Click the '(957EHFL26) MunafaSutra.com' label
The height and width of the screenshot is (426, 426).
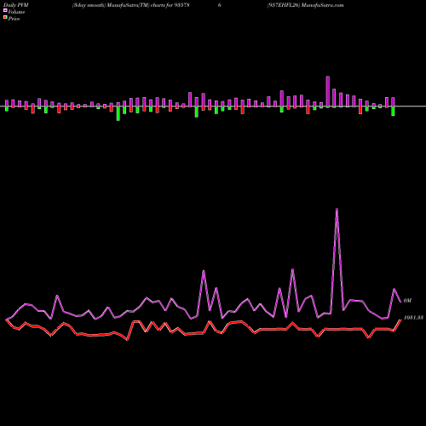tap(305, 5)
